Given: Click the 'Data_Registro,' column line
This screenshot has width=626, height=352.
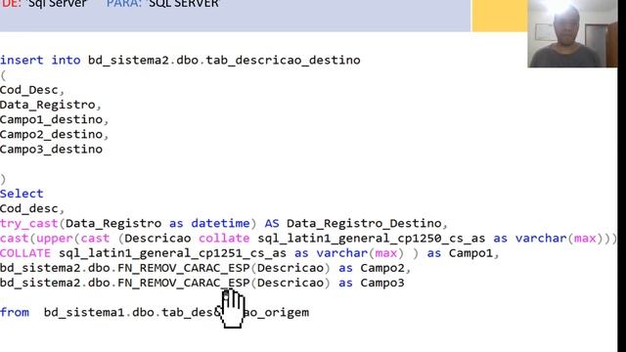Looking at the screenshot, I should coord(51,105).
